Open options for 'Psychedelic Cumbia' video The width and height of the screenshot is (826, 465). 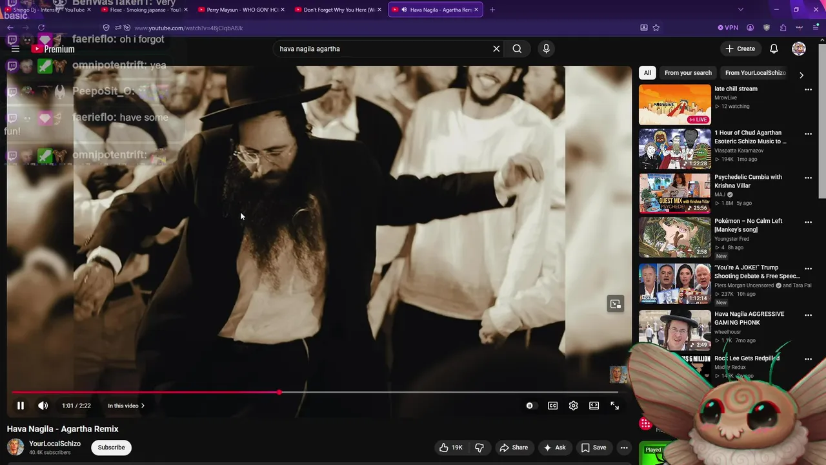click(808, 178)
